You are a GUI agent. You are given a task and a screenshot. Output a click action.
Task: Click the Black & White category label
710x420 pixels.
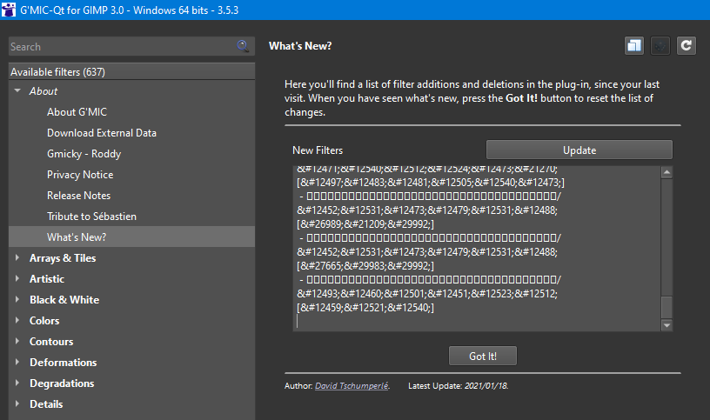pyautogui.click(x=64, y=300)
